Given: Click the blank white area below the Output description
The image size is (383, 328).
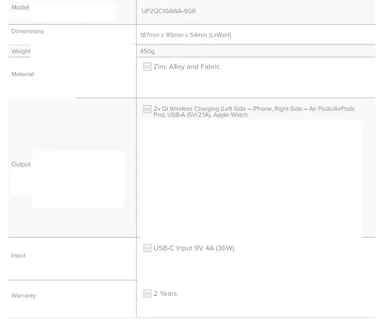Looking at the screenshot, I should click(251, 179).
